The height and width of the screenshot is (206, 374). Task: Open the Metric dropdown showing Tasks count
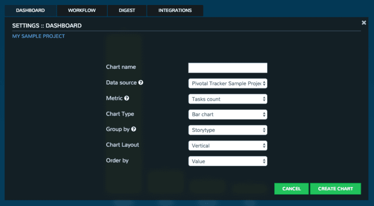click(x=228, y=99)
